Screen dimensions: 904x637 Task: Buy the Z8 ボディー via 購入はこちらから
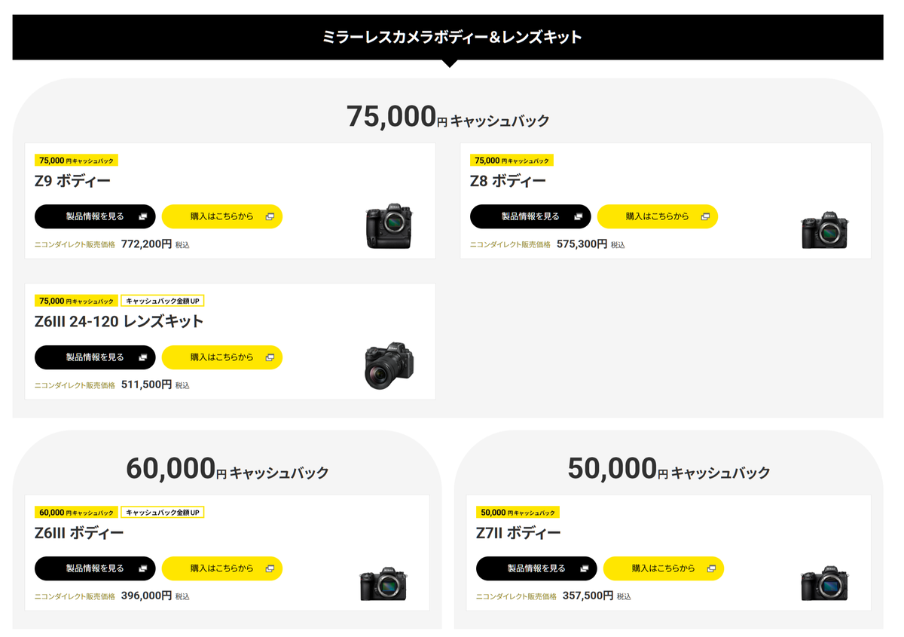coord(658,216)
